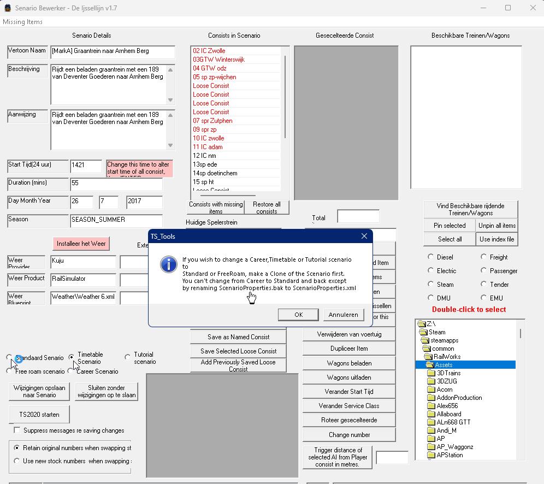The height and width of the screenshot is (484, 544).
Task: Click the AP_Waggonz folder icon
Action: [x=431, y=447]
